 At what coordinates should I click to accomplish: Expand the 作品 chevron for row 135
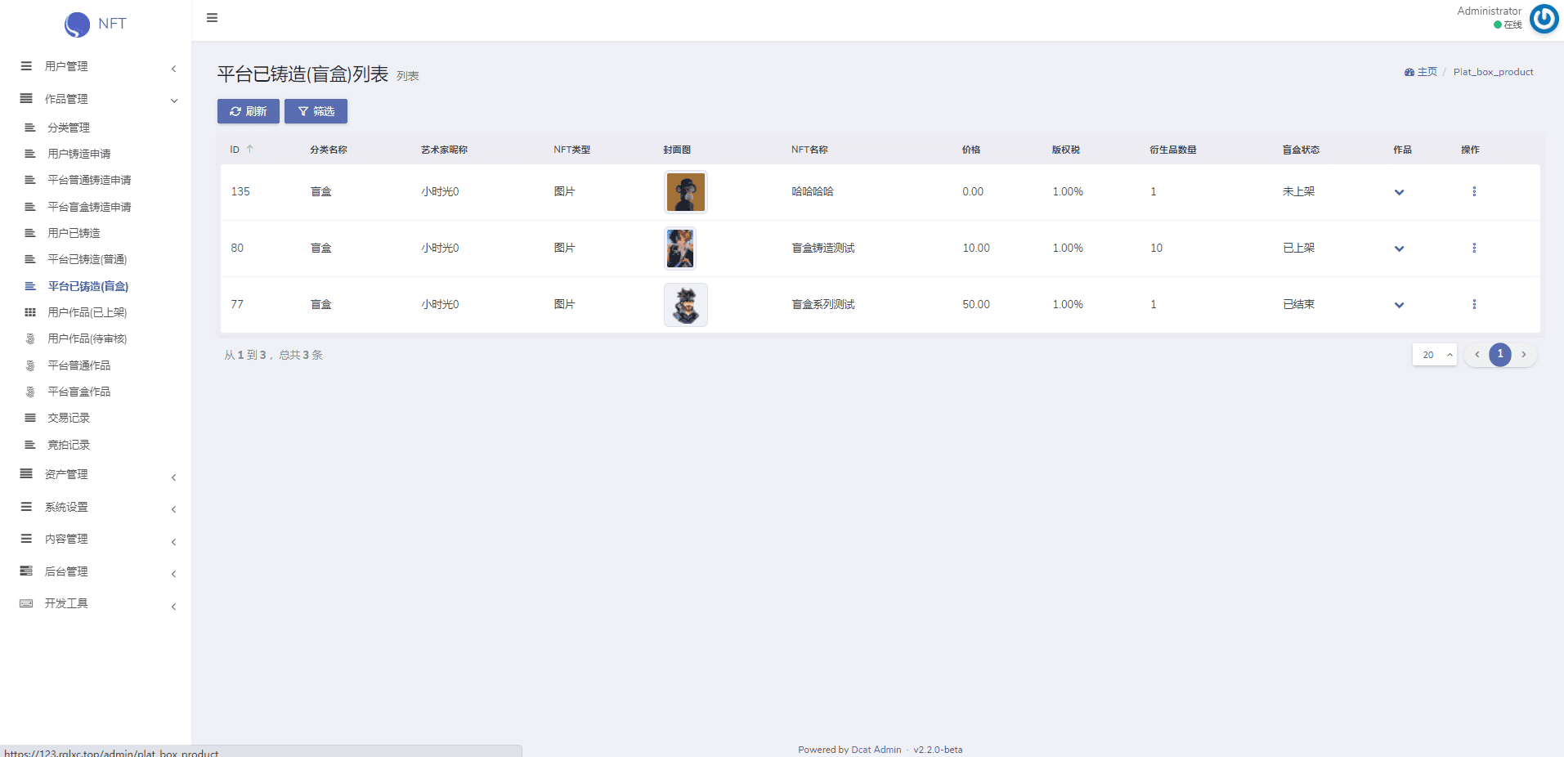[1399, 192]
